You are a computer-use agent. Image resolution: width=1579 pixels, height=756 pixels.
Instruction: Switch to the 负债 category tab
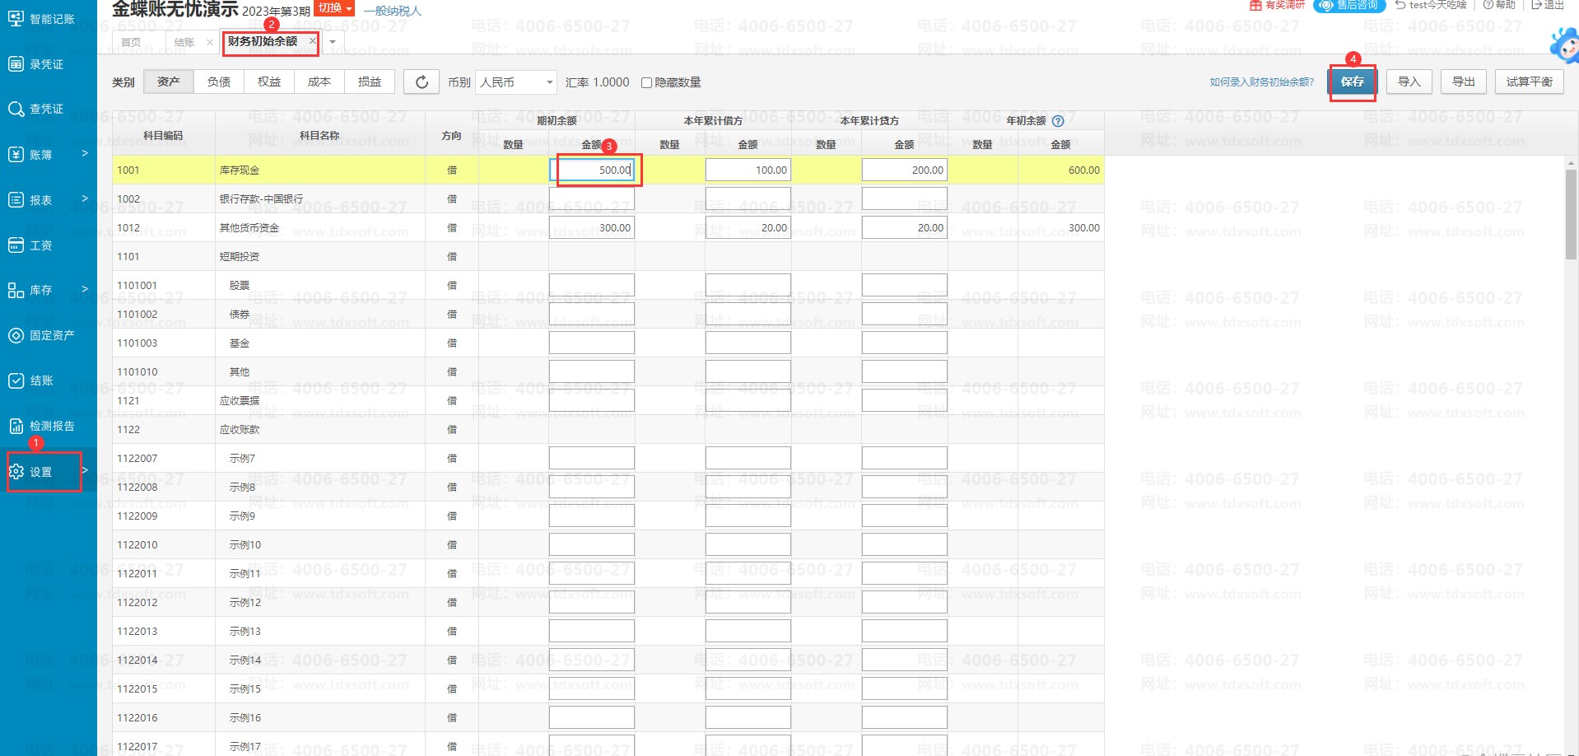click(219, 82)
